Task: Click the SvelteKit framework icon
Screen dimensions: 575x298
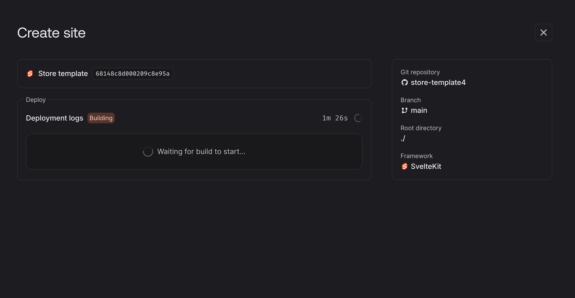Action: point(404,166)
